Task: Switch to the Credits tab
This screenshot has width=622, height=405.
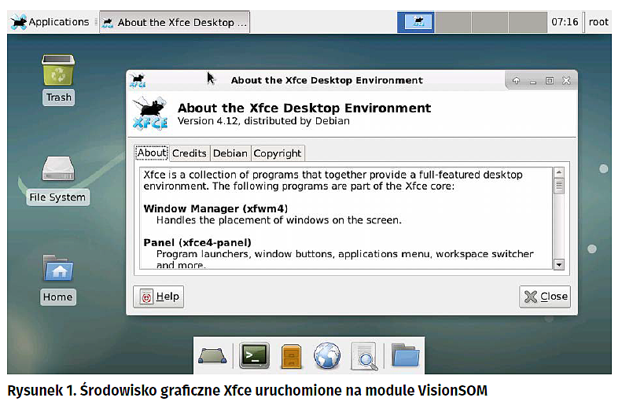Action: (x=189, y=153)
